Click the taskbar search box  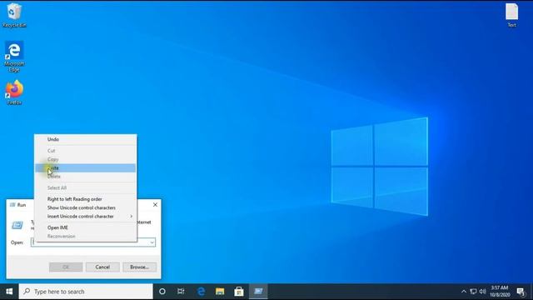[x=86, y=292]
